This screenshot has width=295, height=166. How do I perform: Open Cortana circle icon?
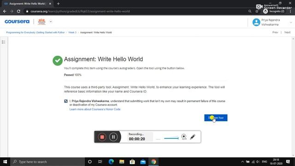90,162
